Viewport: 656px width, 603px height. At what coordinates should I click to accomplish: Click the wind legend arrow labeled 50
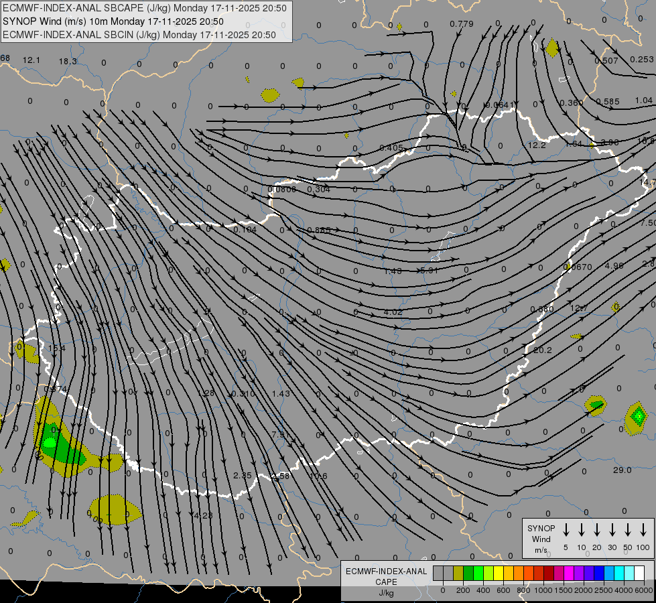(628, 530)
